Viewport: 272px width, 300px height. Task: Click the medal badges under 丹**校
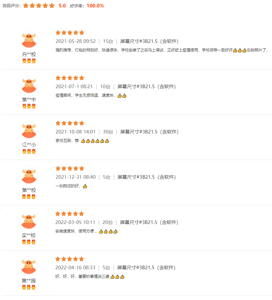pyautogui.click(x=29, y=61)
